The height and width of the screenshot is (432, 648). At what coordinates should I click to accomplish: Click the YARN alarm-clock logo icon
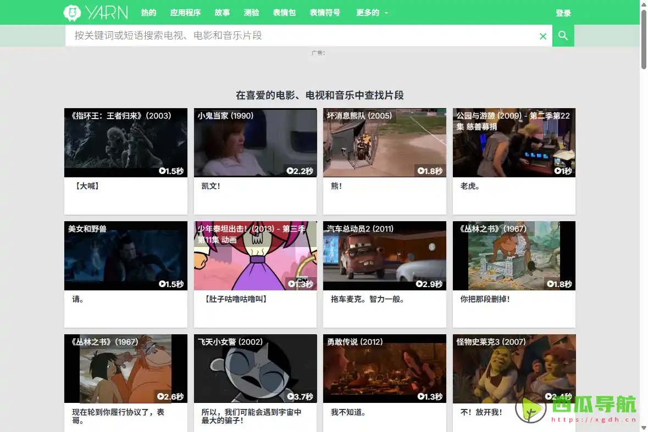coord(71,12)
